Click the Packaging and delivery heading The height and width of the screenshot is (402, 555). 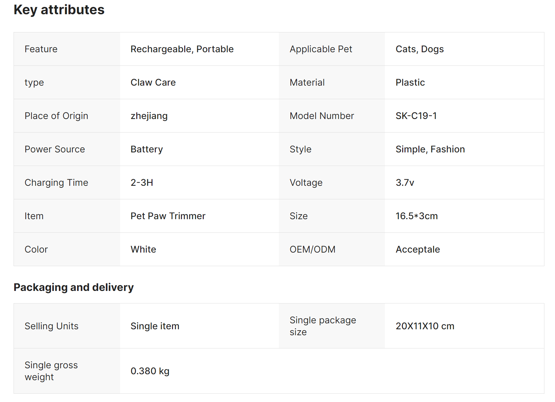pos(73,287)
